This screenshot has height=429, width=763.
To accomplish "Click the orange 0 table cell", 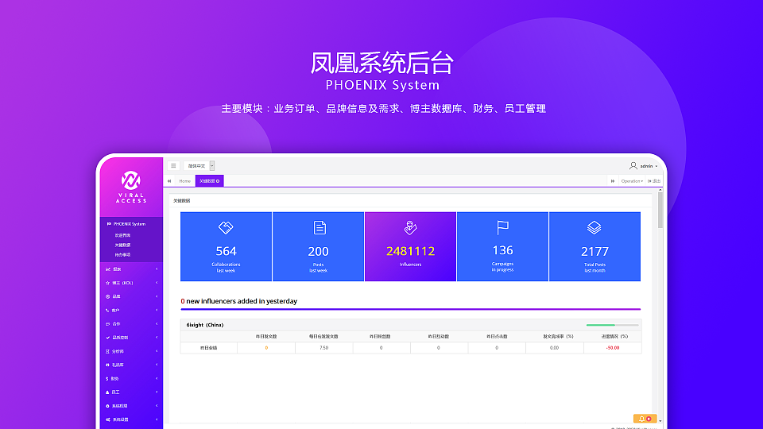I will [x=266, y=348].
